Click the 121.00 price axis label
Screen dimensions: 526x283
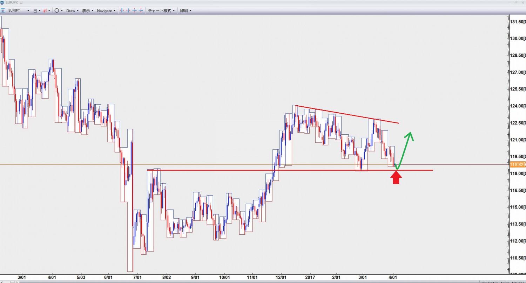pyautogui.click(x=517, y=140)
